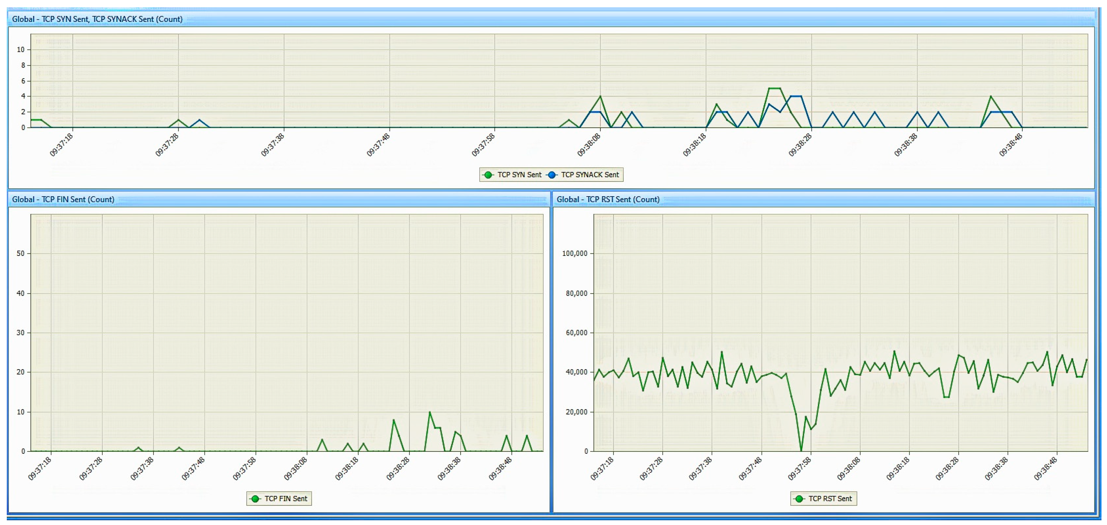Click the SYN Sent, SYNACK Sent panel title
Viewport: 1107px width, 525px height.
coord(97,19)
